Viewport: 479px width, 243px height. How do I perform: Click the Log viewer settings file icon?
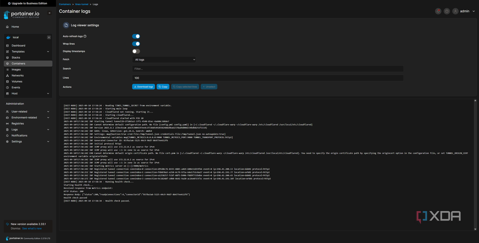[x=66, y=25]
